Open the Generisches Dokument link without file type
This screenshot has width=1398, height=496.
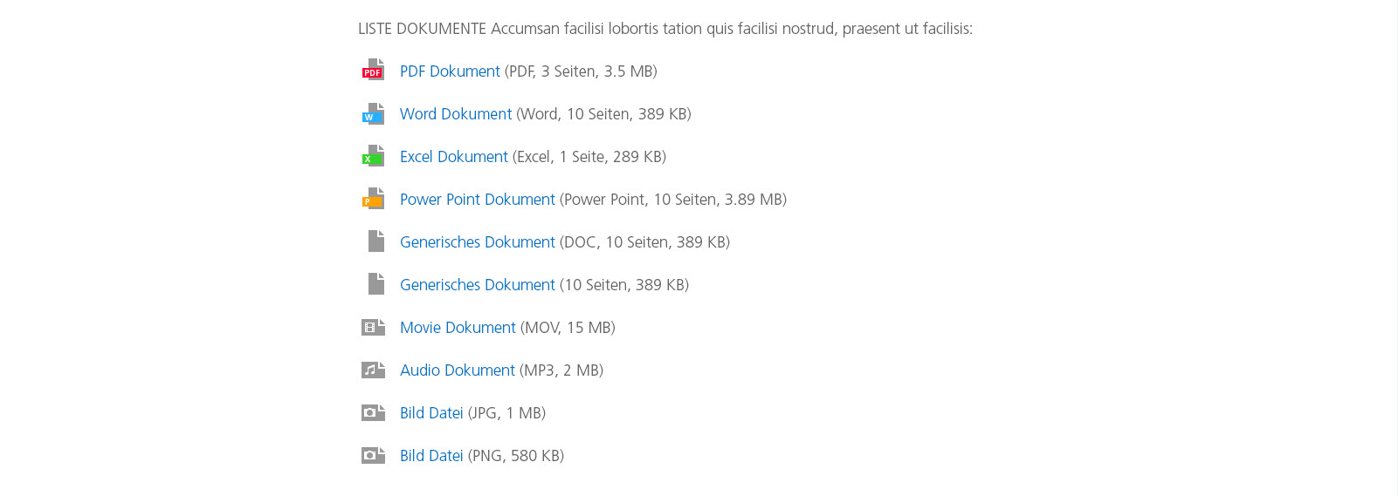(x=478, y=285)
